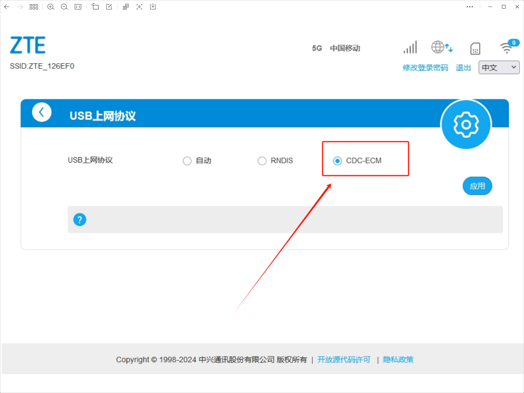Click the Wi-Fi icon with 0 badge
This screenshot has height=393, width=524.
pyautogui.click(x=508, y=48)
